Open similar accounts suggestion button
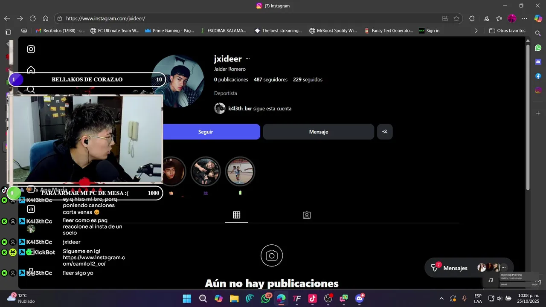The image size is (546, 307). (385, 132)
